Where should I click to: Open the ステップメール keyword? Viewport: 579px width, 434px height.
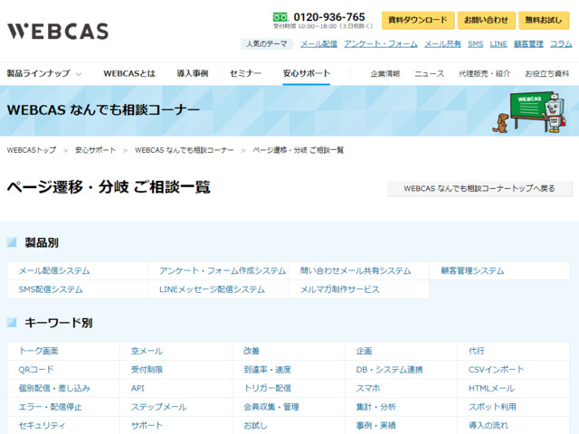pyautogui.click(x=159, y=407)
